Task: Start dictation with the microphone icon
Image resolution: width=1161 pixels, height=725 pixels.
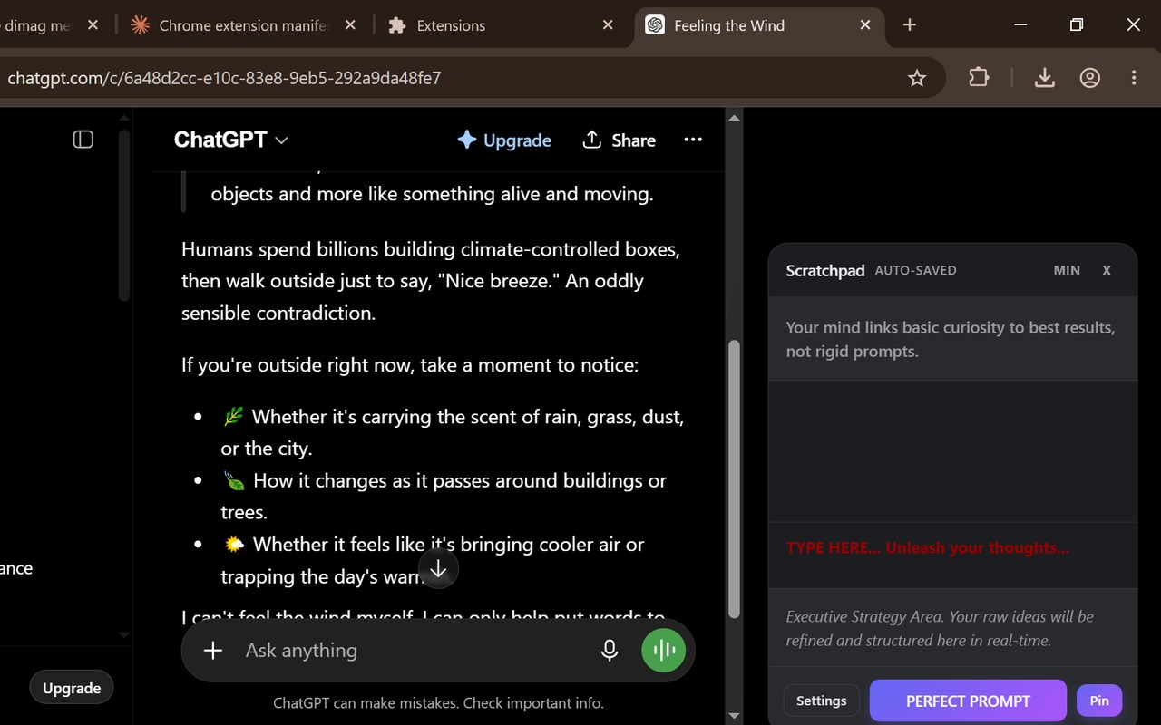Action: [610, 650]
